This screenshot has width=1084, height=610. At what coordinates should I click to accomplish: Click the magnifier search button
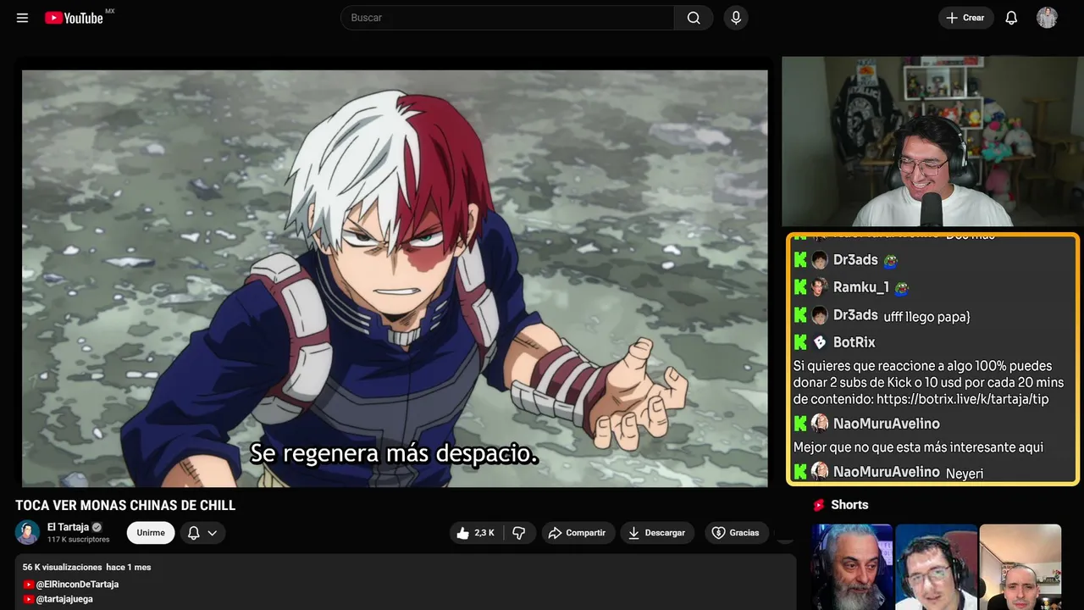[694, 18]
